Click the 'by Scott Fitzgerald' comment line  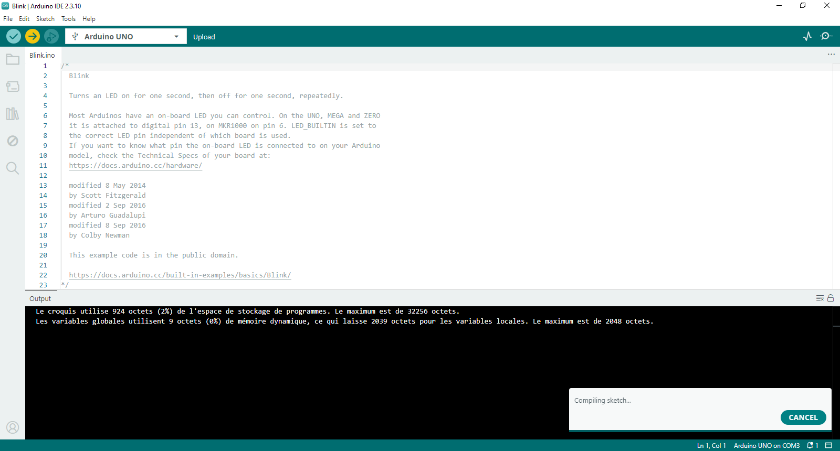[x=107, y=195]
